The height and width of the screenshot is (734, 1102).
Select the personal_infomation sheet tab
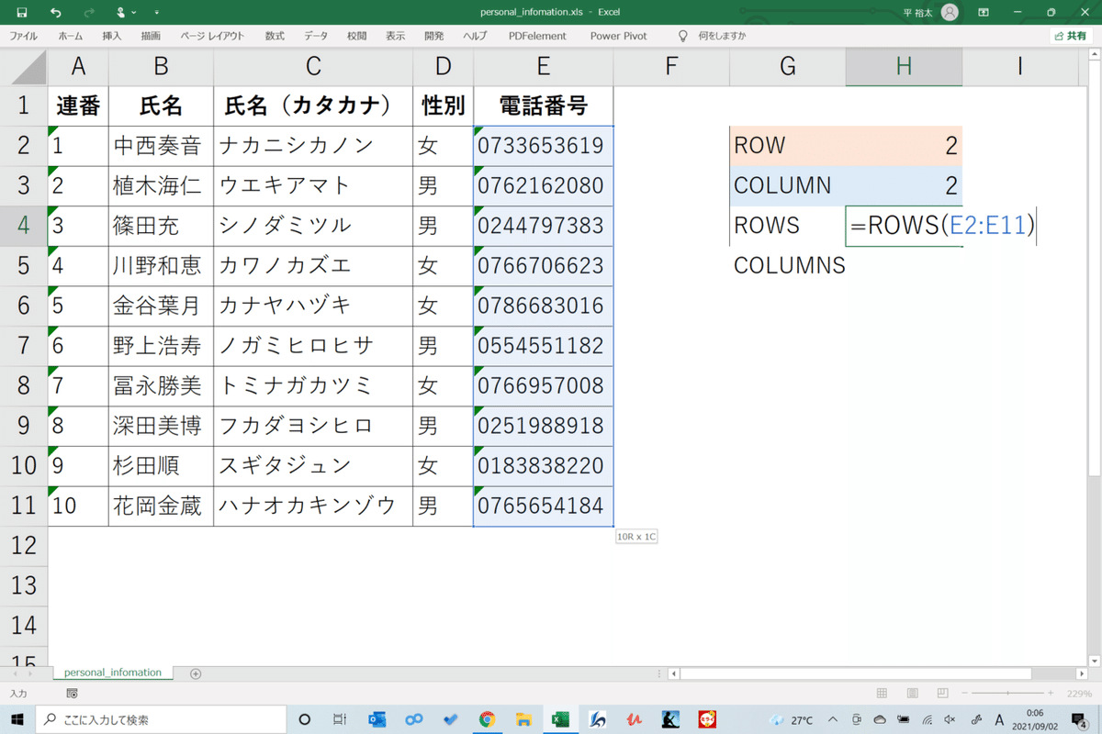112,673
